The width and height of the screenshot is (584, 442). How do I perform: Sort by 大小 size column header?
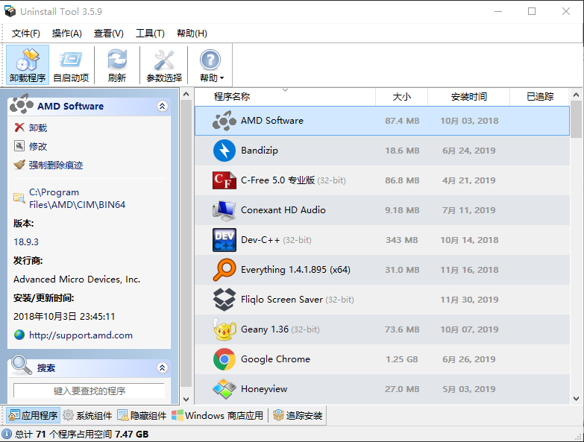pyautogui.click(x=402, y=97)
